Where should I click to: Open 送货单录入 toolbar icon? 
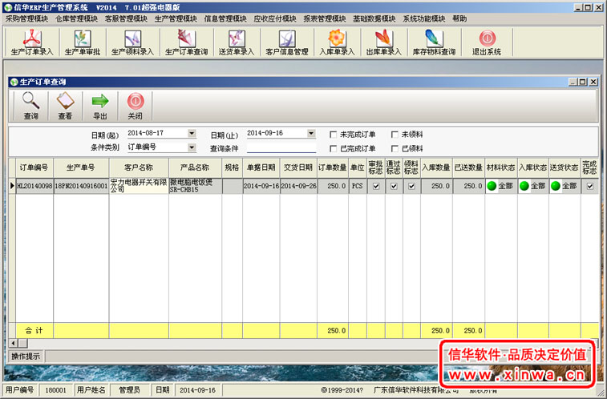point(237,42)
